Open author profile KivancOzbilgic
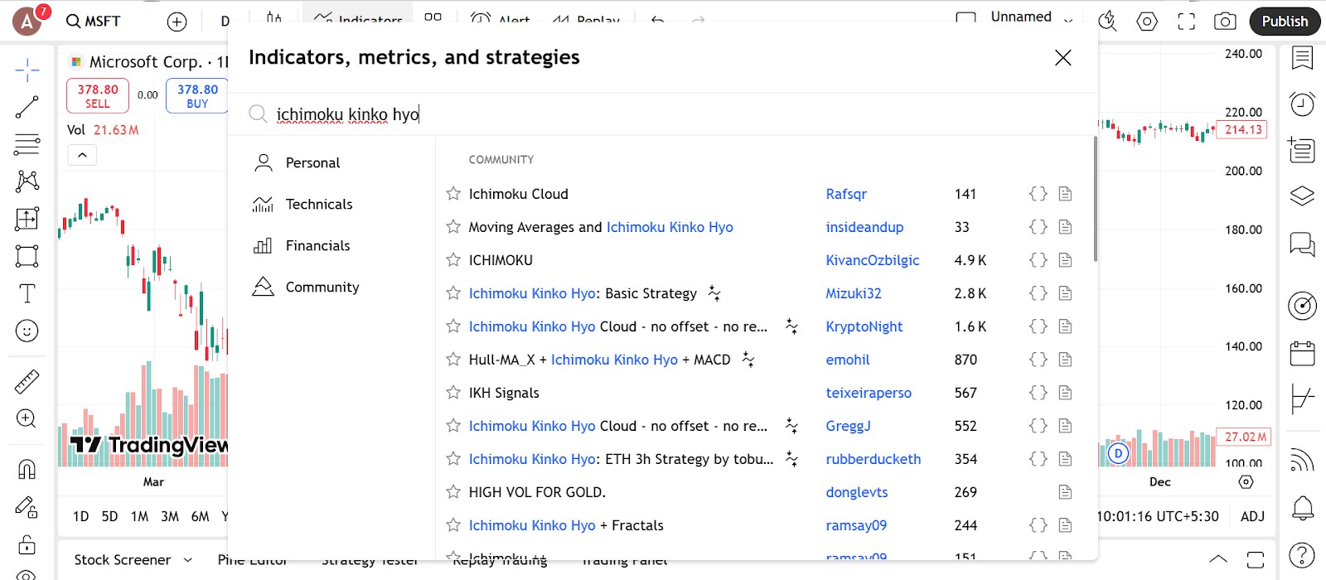1326x580 pixels. point(873,260)
